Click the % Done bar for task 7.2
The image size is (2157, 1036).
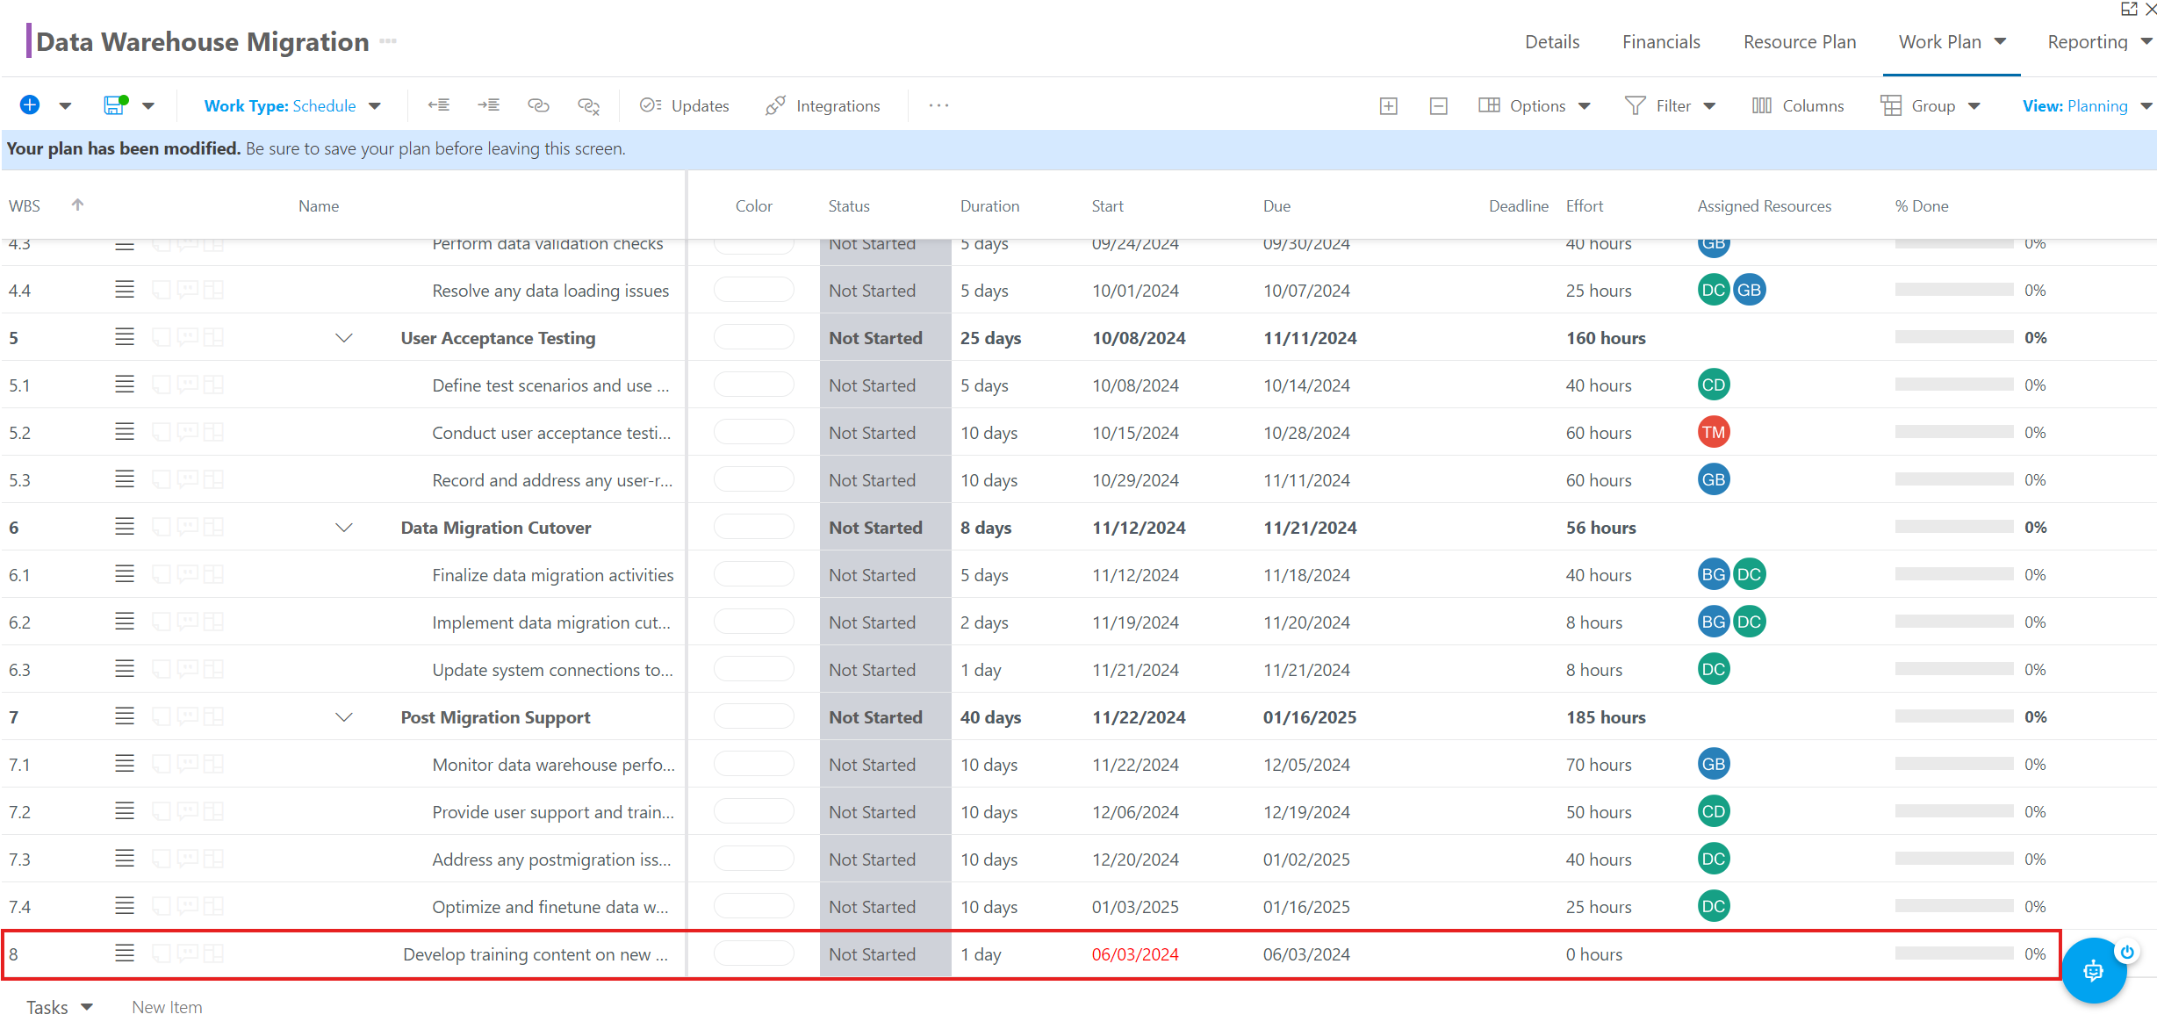[1953, 811]
